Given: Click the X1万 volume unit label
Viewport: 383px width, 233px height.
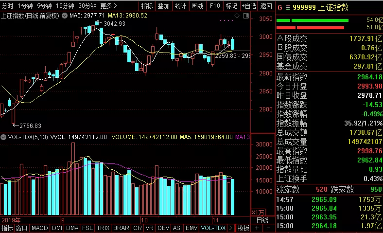Looking at the screenshot, I should [x=258, y=213].
